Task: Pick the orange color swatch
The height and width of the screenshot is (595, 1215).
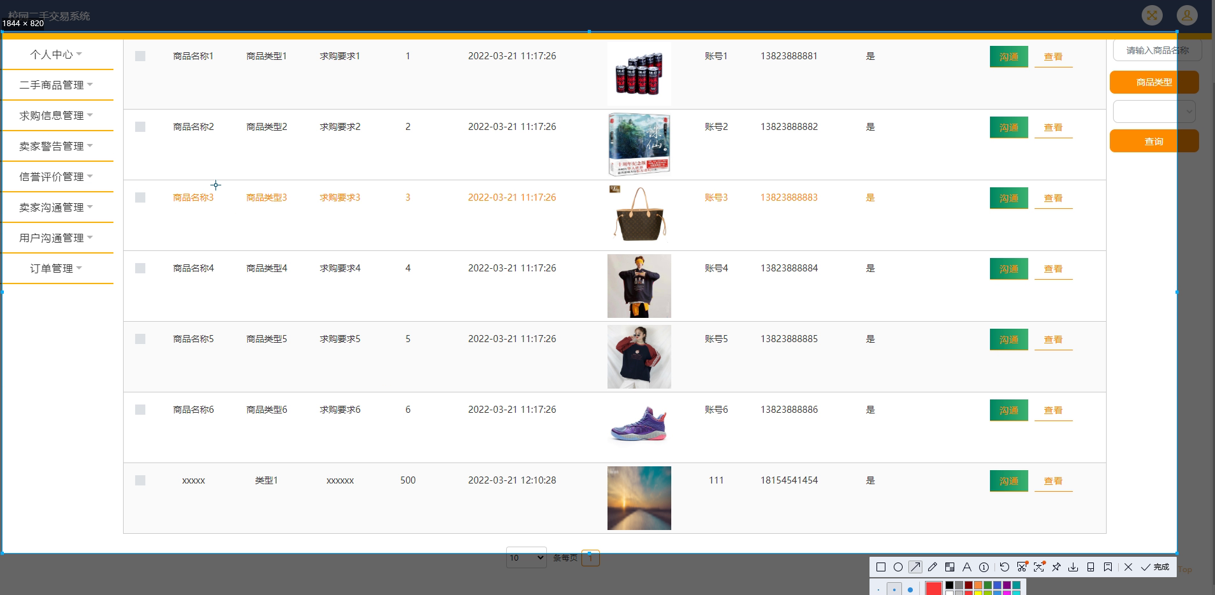Action: [x=978, y=585]
